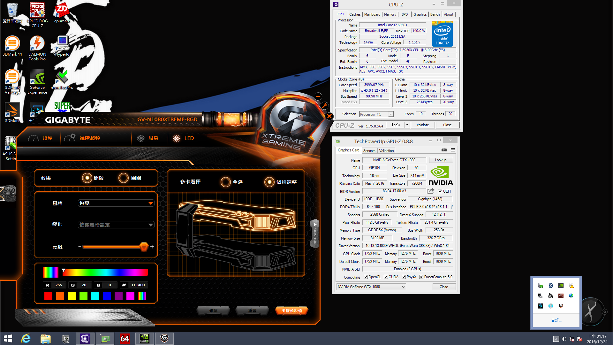
Task: Click bus interface question mark in GPU-Z
Action: tap(452, 207)
